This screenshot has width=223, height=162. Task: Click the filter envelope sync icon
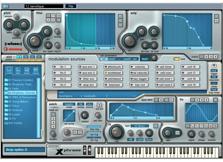click(120, 21)
